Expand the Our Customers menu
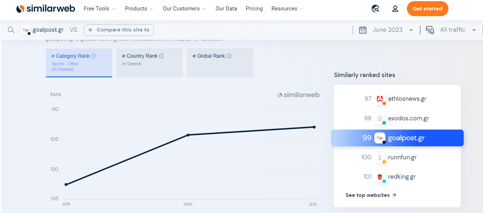 point(184,9)
